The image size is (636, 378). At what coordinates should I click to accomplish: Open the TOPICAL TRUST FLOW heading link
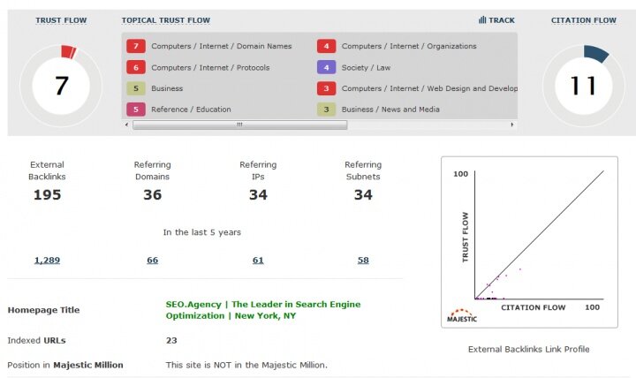click(x=166, y=20)
